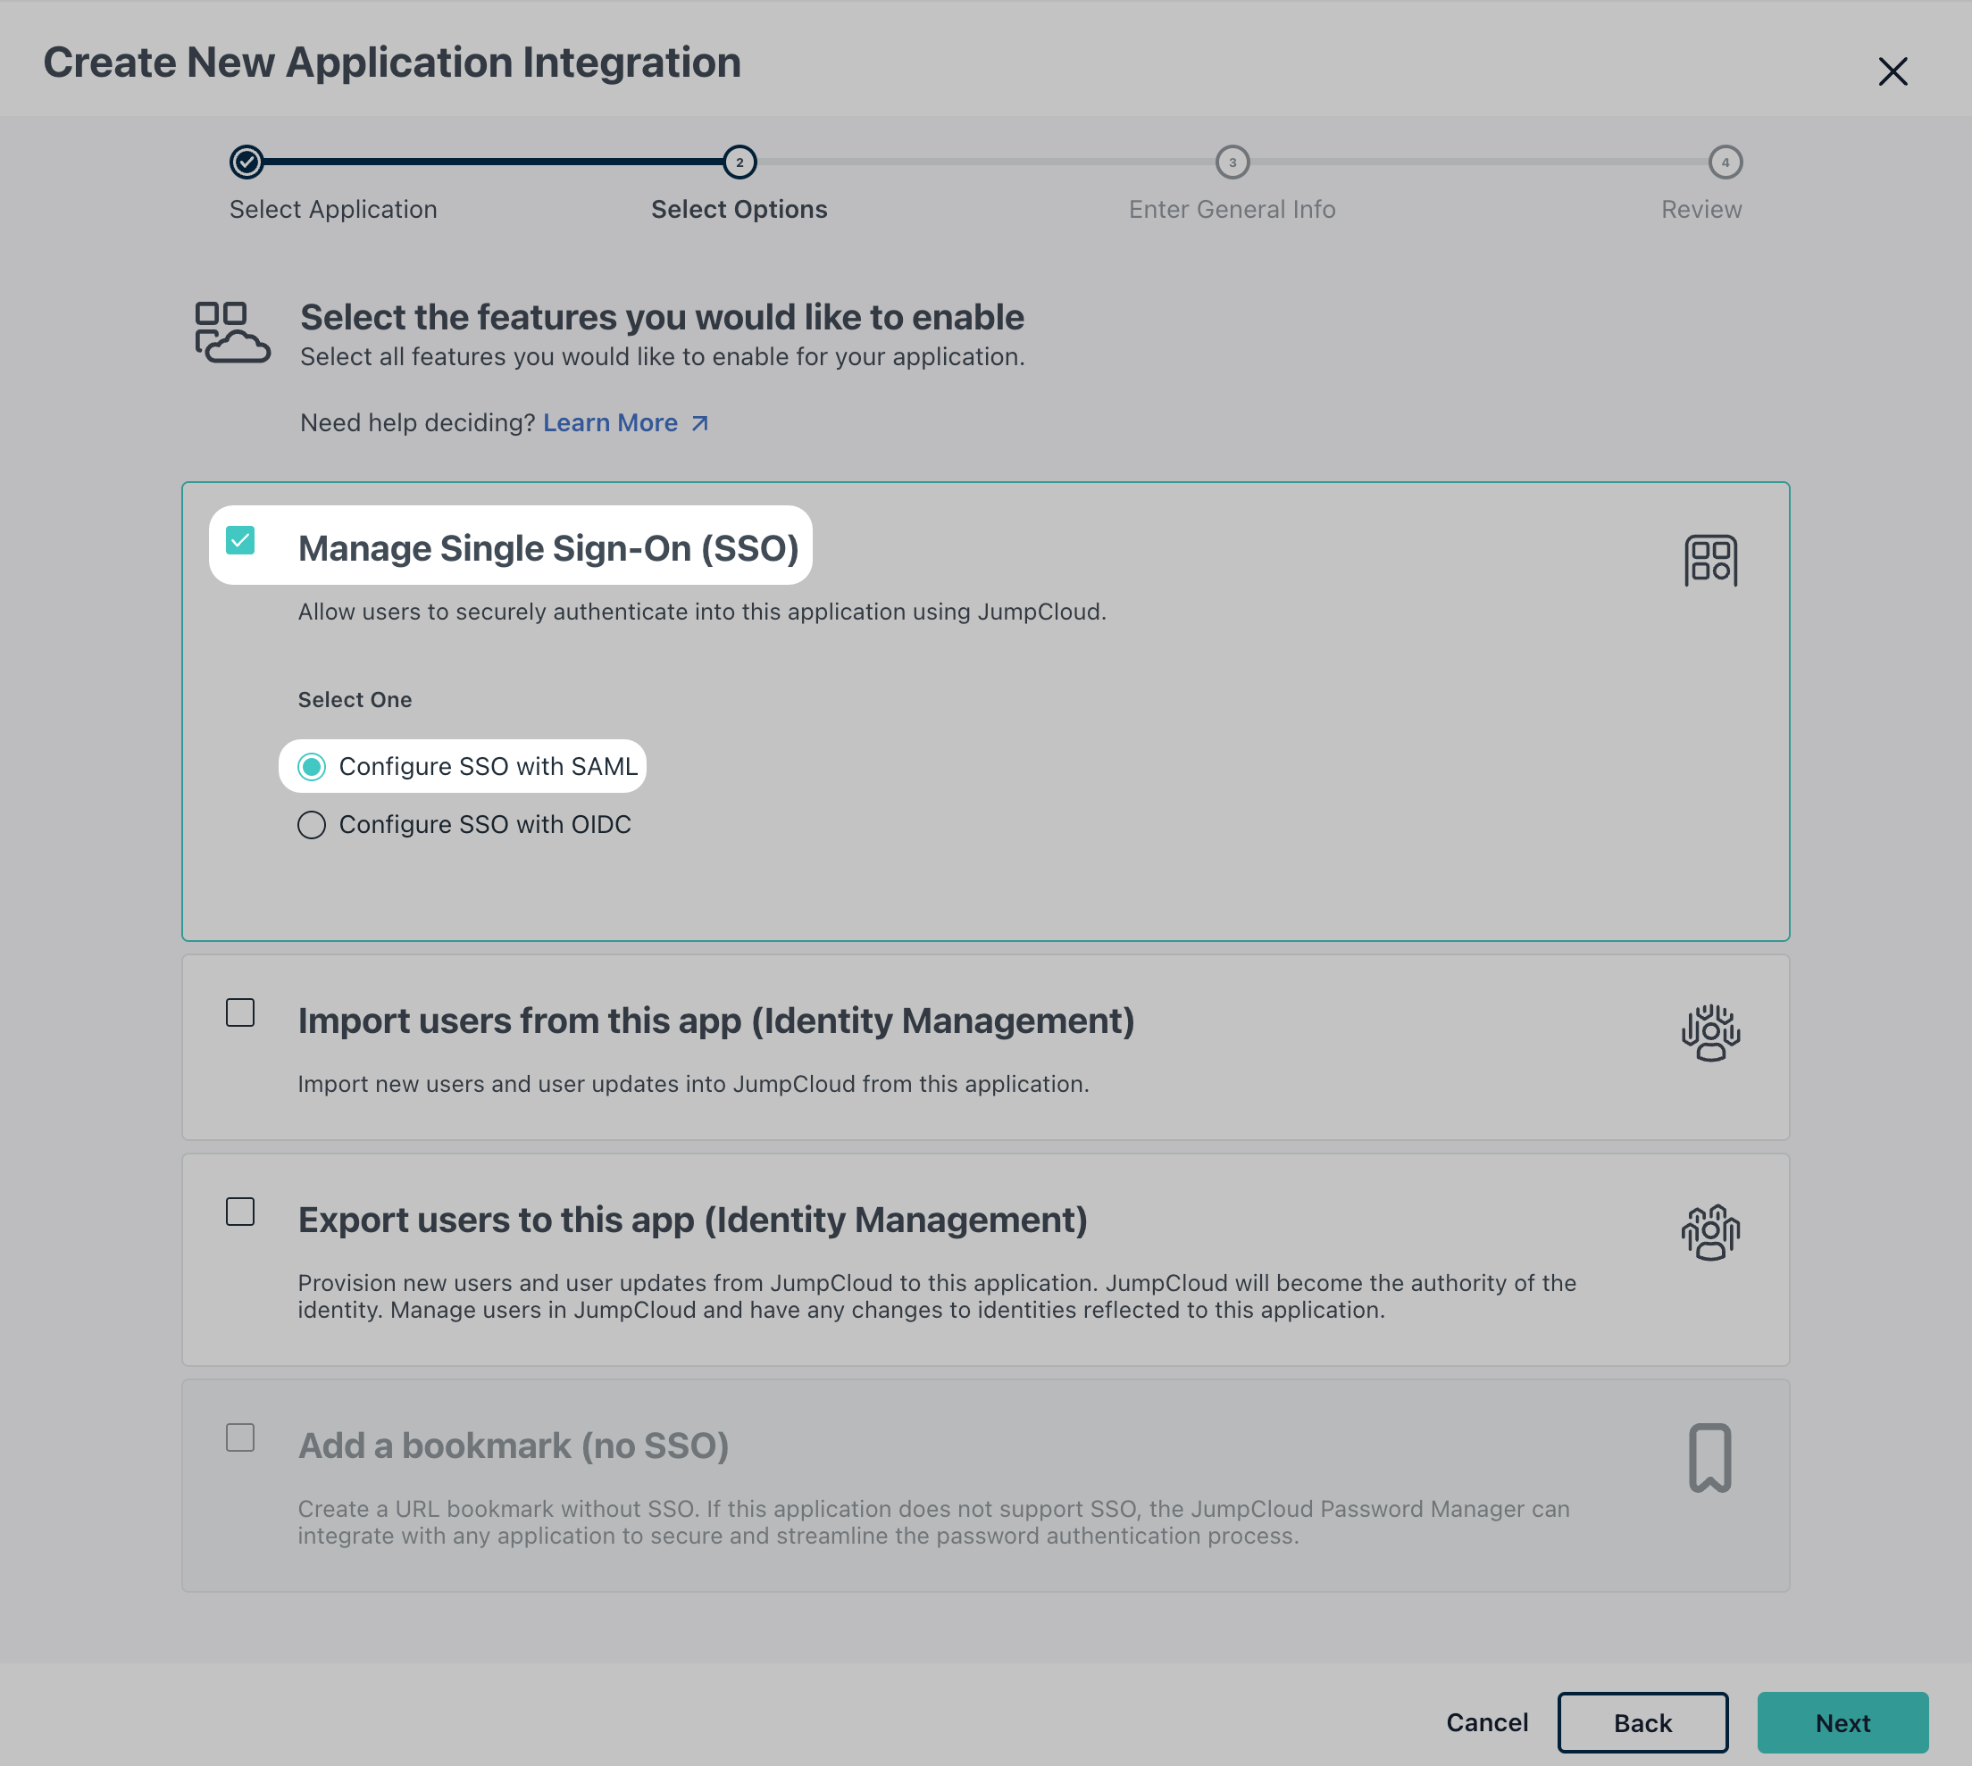This screenshot has height=1766, width=1972.
Task: Click the Manage Single Sign-On (SSO) heading
Action: [548, 548]
